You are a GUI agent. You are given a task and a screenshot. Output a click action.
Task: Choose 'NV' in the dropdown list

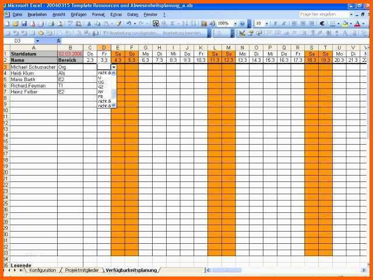tap(104, 92)
